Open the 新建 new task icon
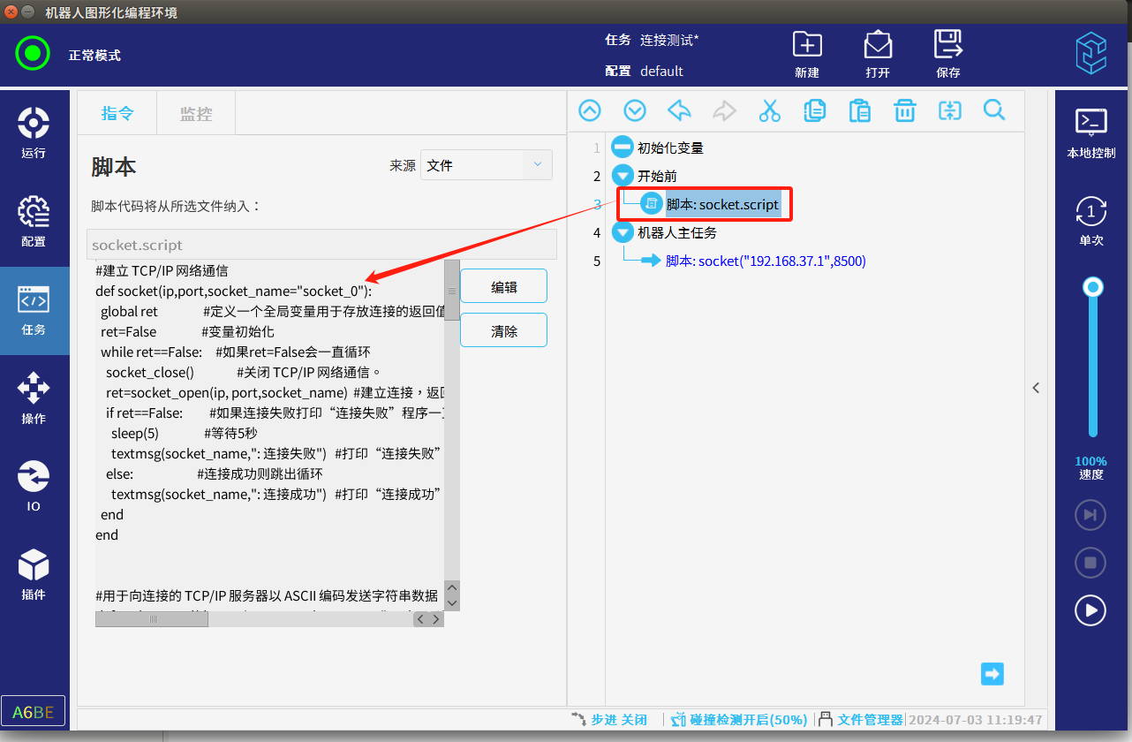 807,54
